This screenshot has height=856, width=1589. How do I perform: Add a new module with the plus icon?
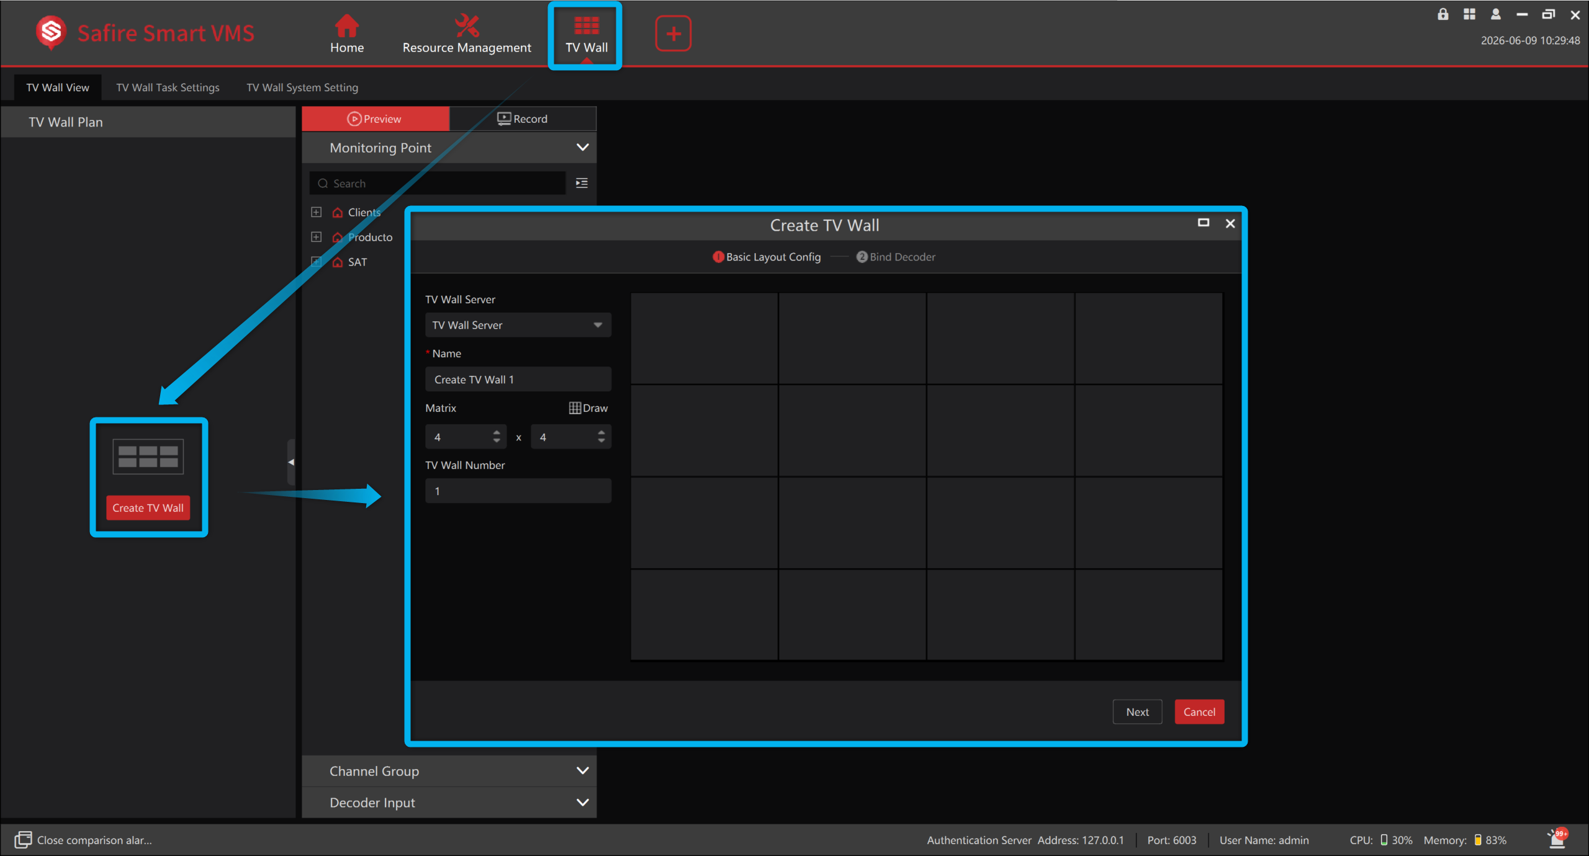pos(673,33)
